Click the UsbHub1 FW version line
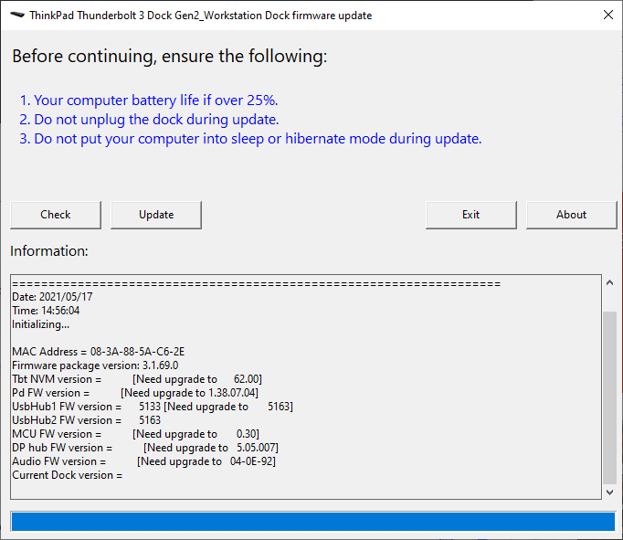 pyautogui.click(x=153, y=407)
